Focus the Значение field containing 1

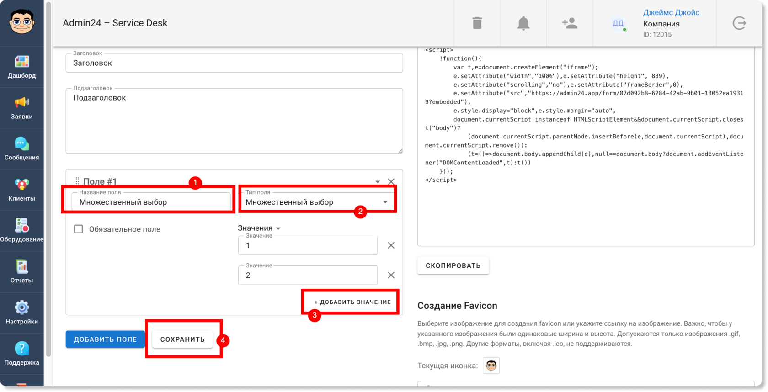308,245
